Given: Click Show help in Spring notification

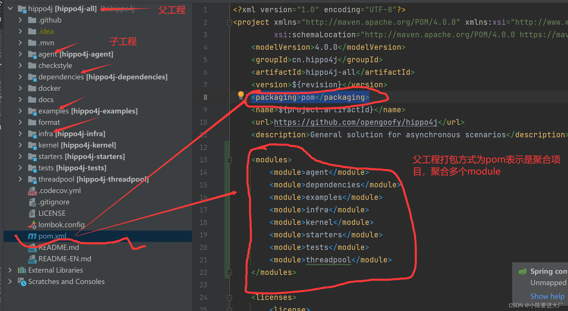Looking at the screenshot, I should (547, 296).
